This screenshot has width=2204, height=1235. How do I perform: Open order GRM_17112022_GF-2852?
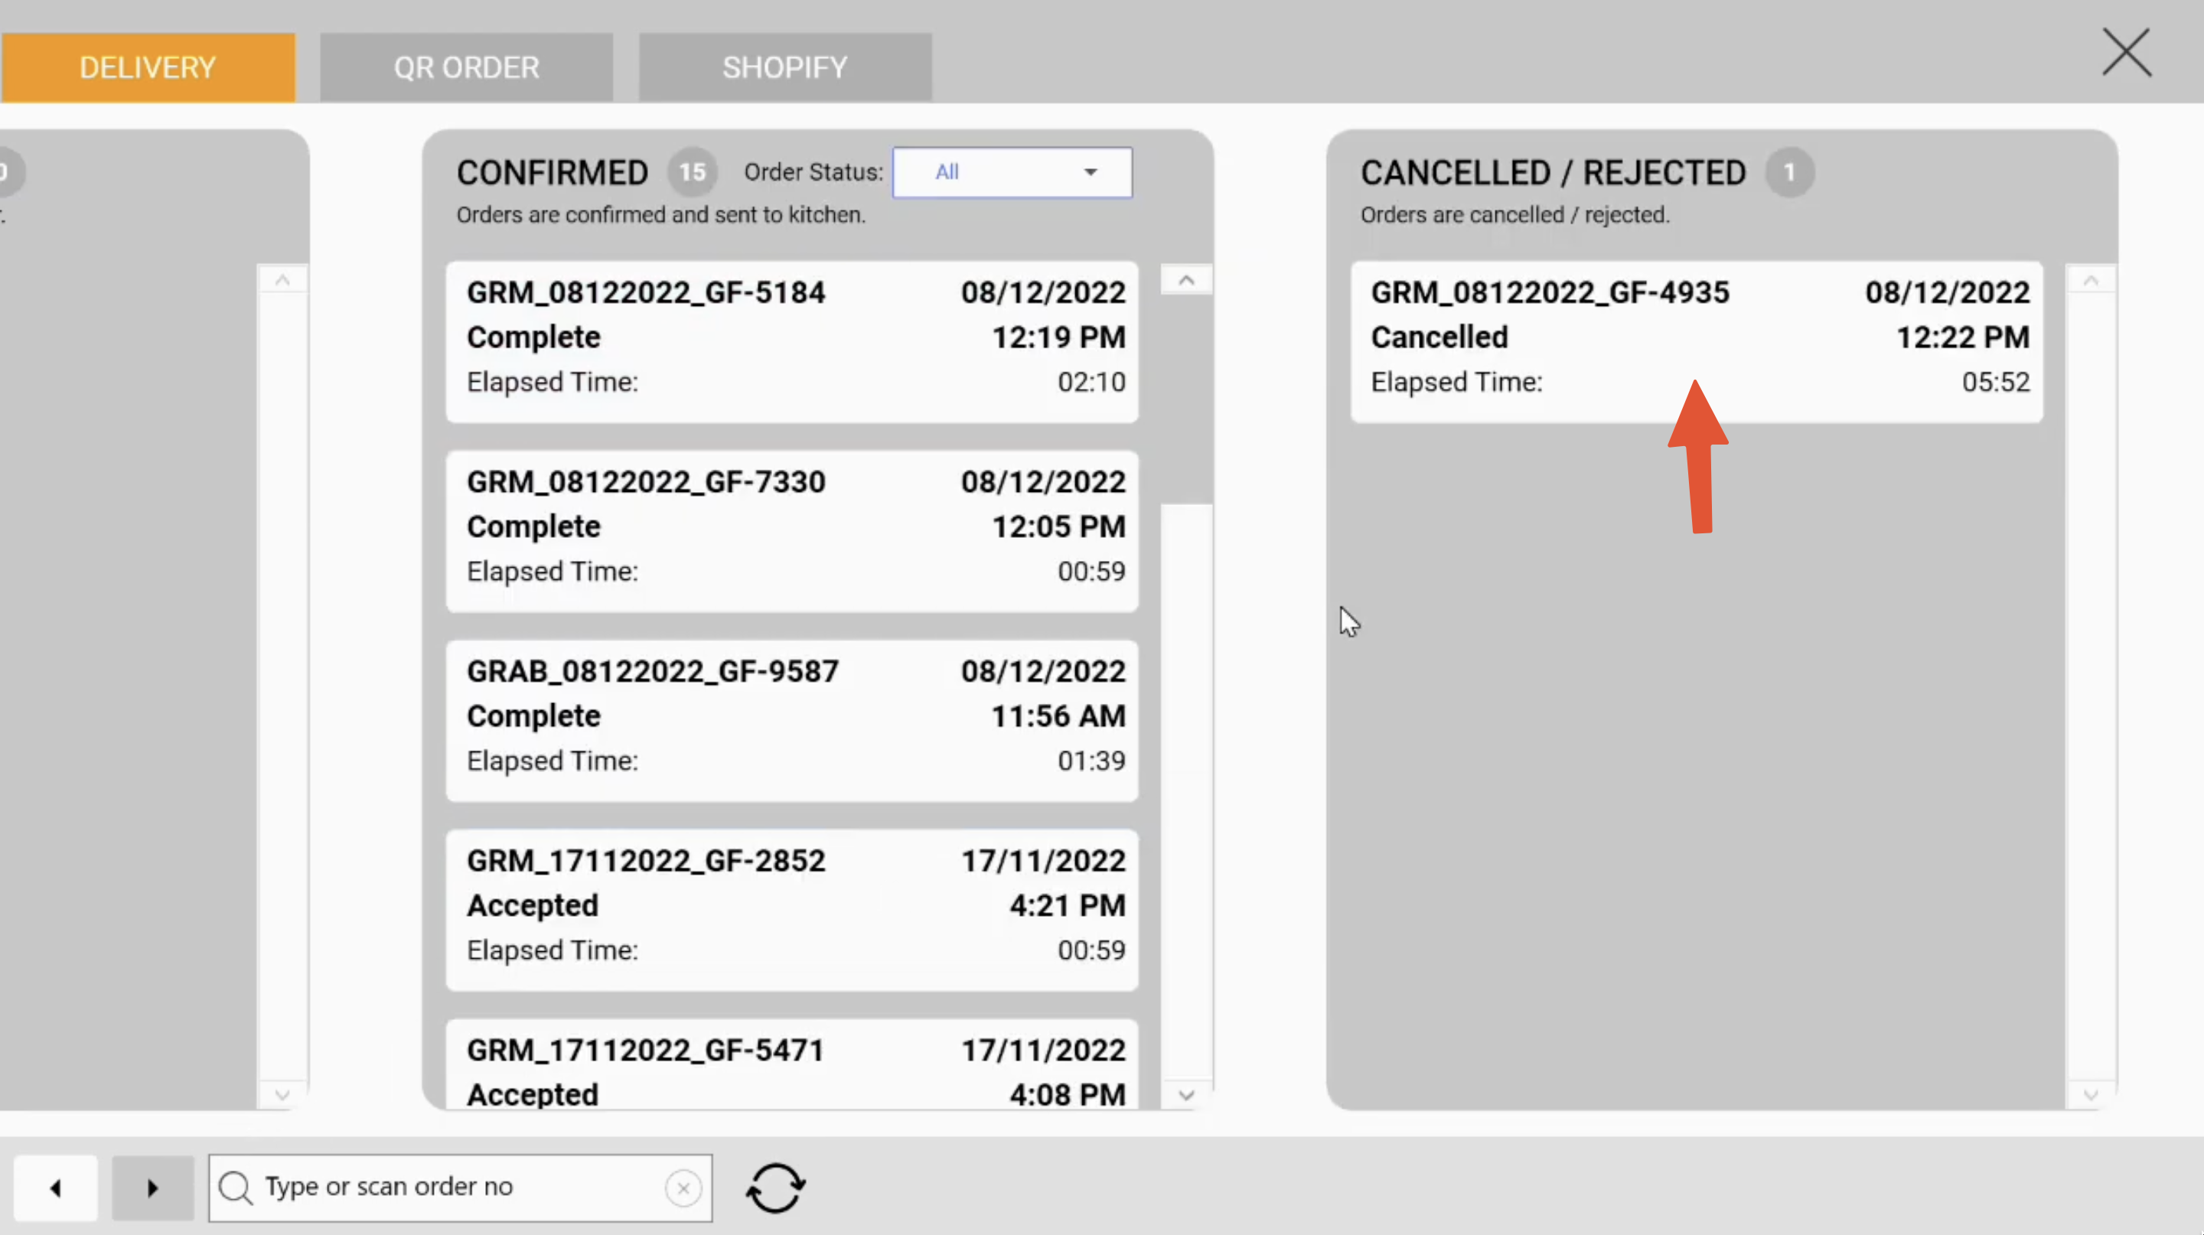[792, 910]
